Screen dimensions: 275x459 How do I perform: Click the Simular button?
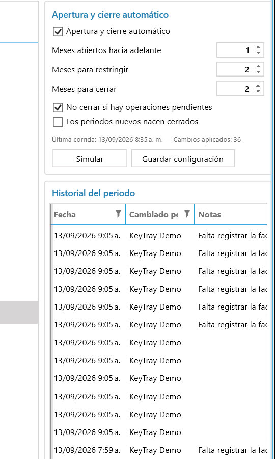click(x=90, y=159)
